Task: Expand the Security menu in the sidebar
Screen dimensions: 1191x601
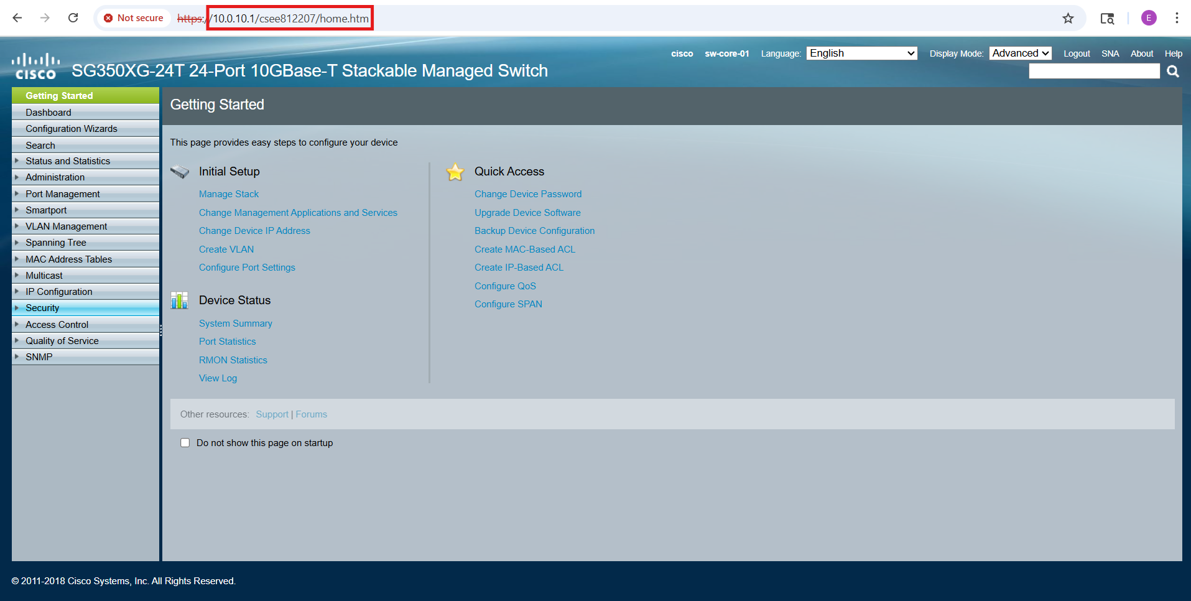Action: 42,308
